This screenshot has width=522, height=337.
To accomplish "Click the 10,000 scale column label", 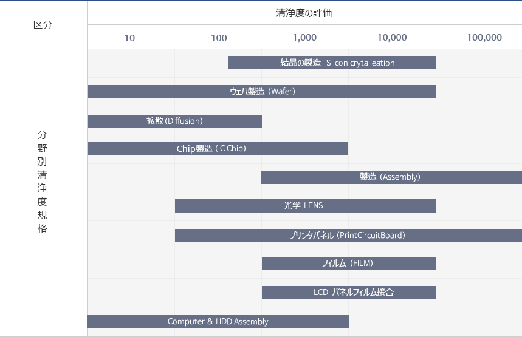I will tap(392, 38).
